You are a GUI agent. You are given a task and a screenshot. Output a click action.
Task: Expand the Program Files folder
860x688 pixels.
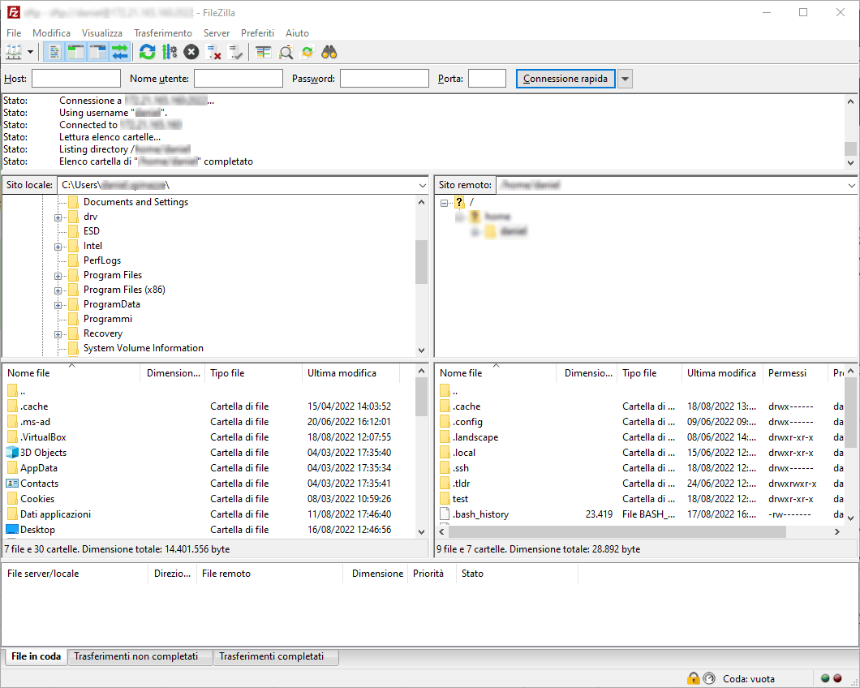click(x=58, y=276)
